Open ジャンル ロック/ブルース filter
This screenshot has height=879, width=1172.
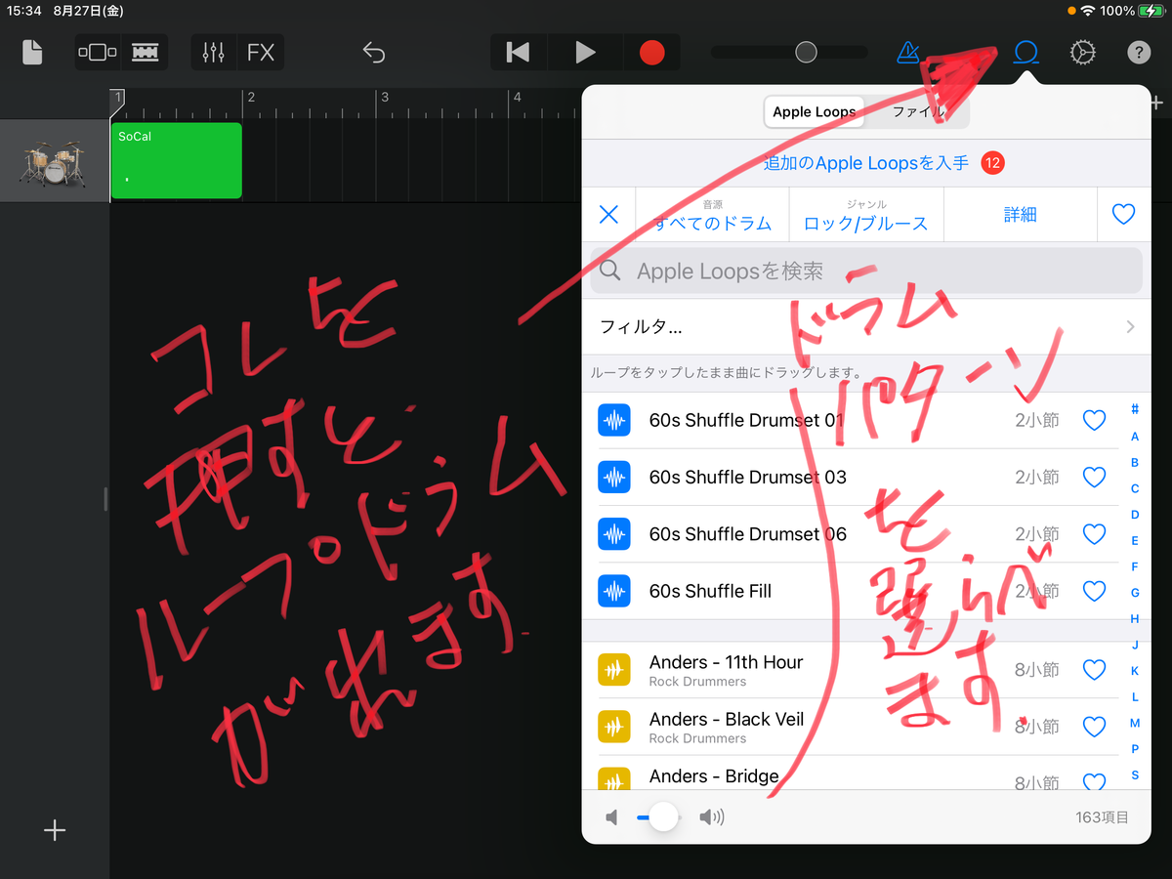click(x=865, y=215)
